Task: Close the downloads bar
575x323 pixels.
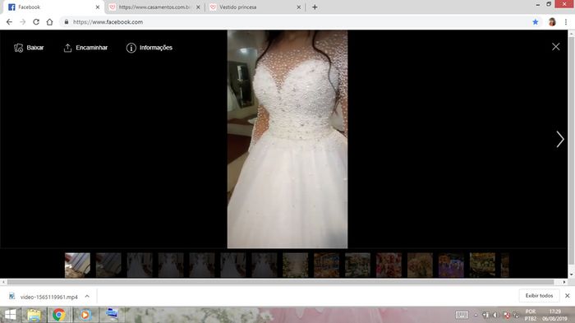Action: pos(567,296)
